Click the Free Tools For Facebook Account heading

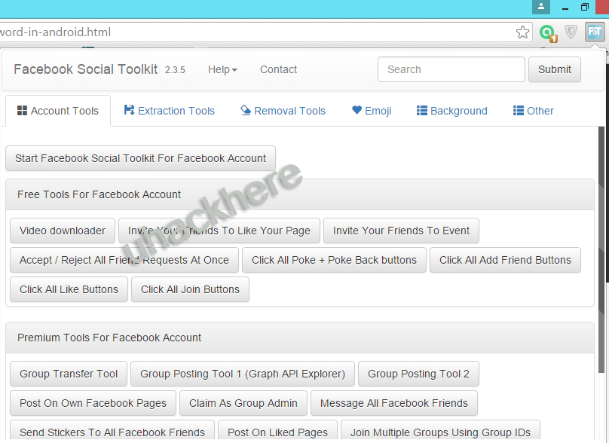[99, 194]
